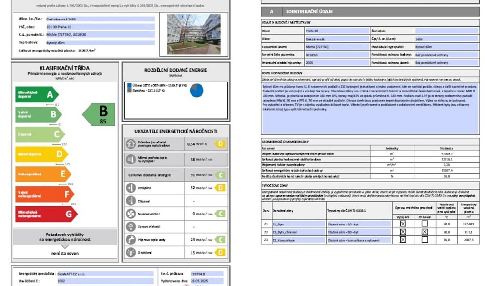Viewport: 485px width, 286px height.
Task: Click the B 85 result indicator arrow
Action: coord(99,114)
